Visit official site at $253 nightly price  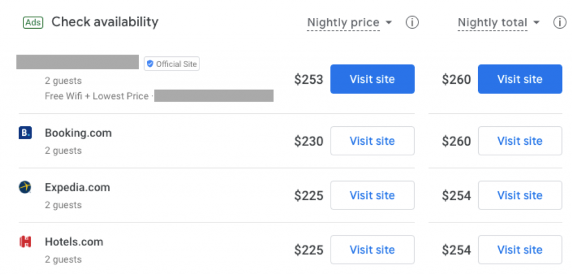pyautogui.click(x=373, y=79)
